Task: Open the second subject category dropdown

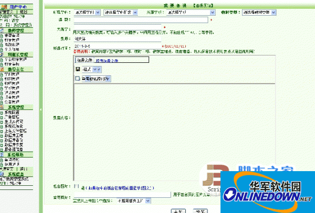Action: [121, 13]
